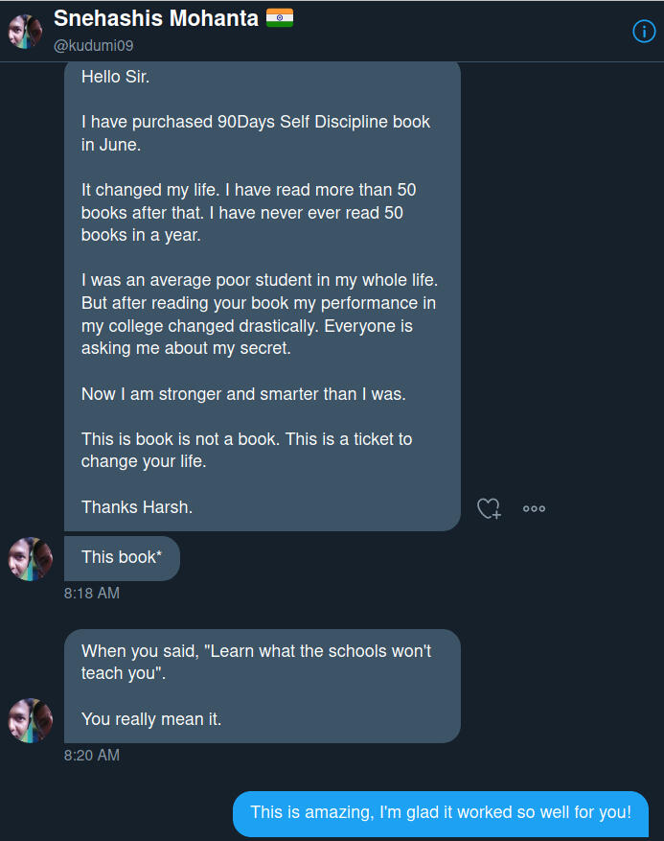Select the "average poor student" paragraph
Image resolution: width=664 pixels, height=841 pixels.
259,314
